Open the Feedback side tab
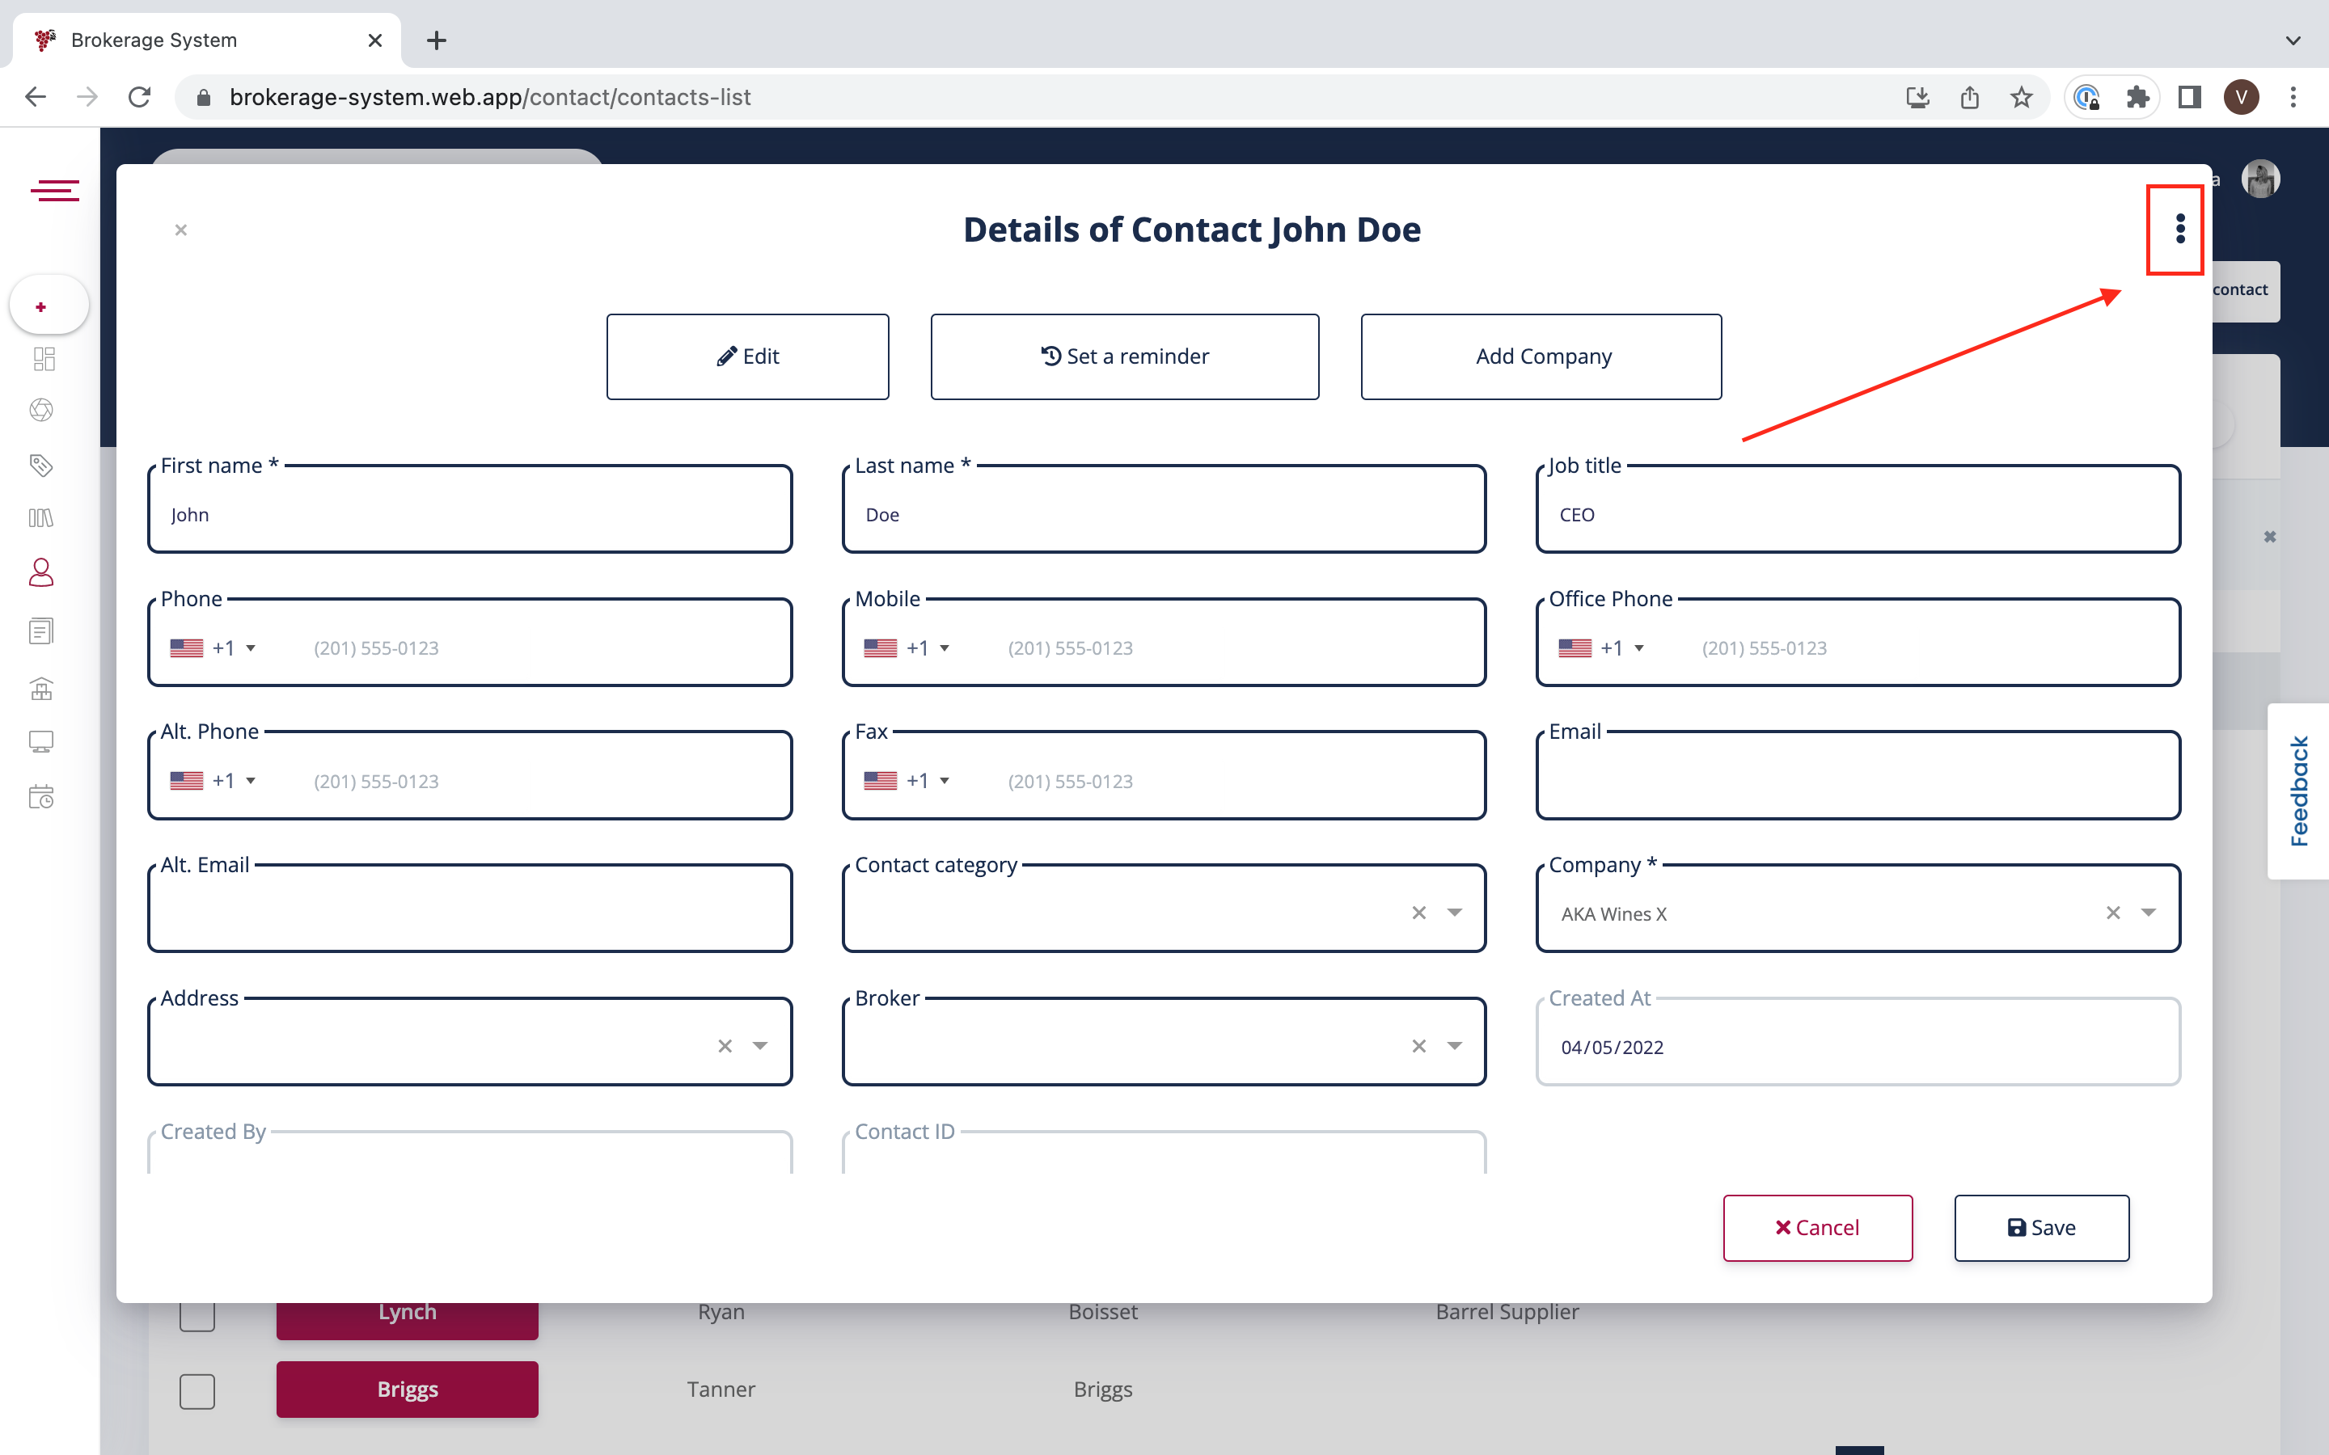 (x=2298, y=791)
